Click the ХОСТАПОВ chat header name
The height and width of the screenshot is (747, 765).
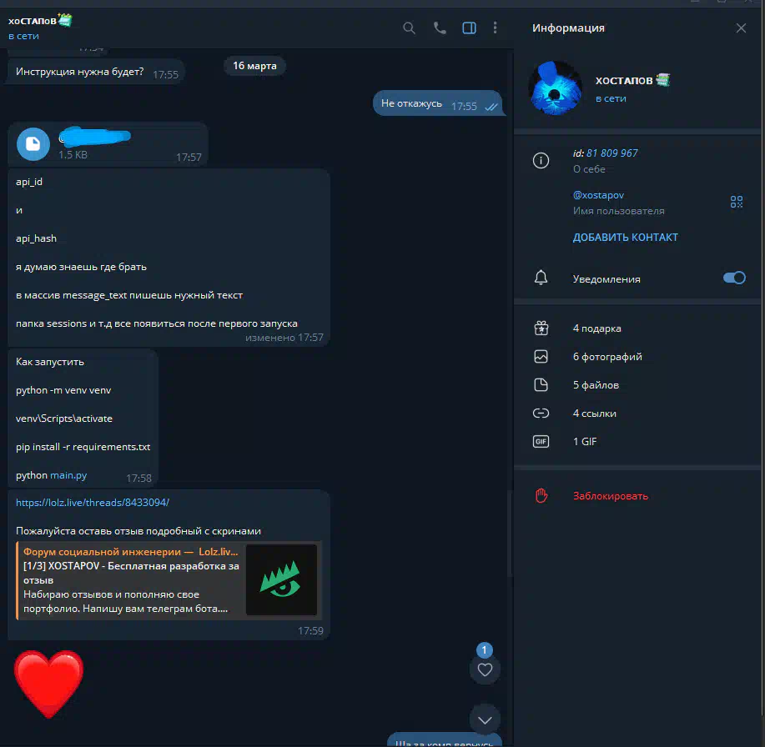pyautogui.click(x=33, y=21)
